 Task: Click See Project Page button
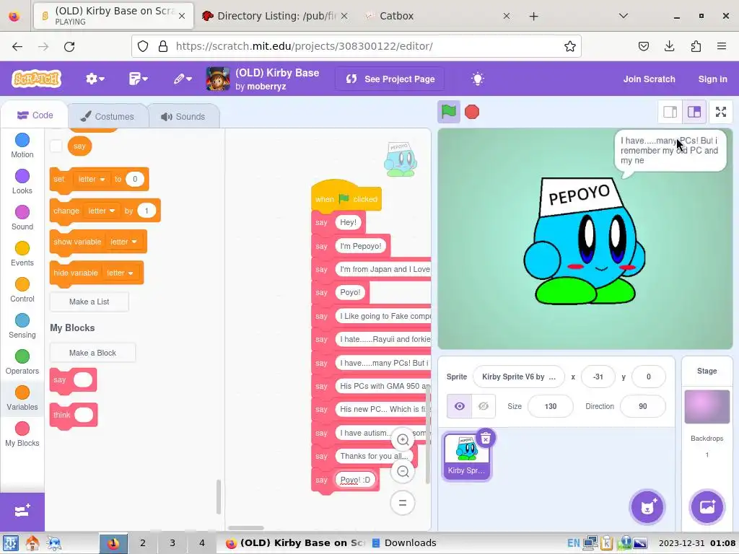pyautogui.click(x=390, y=79)
